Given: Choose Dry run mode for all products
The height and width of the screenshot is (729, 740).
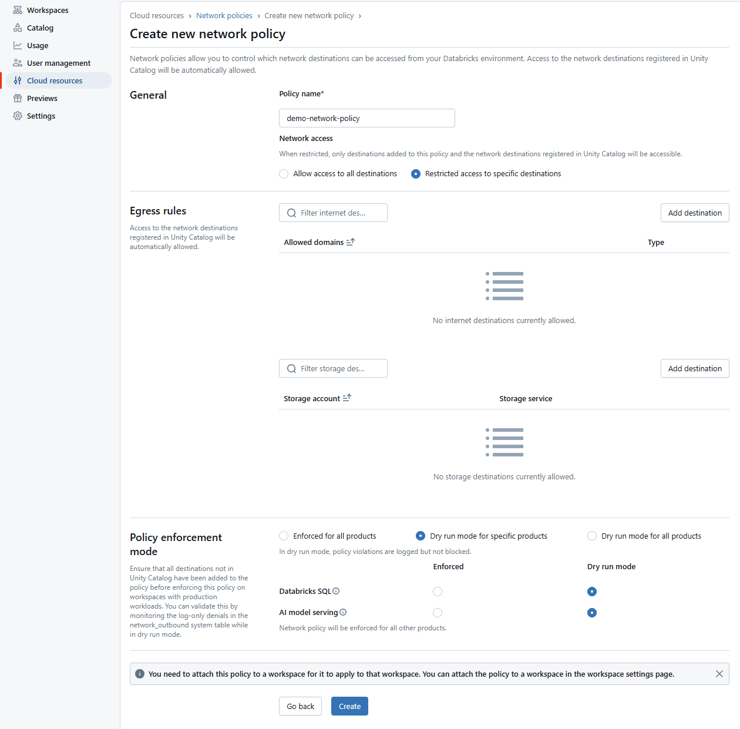Looking at the screenshot, I should click(591, 536).
